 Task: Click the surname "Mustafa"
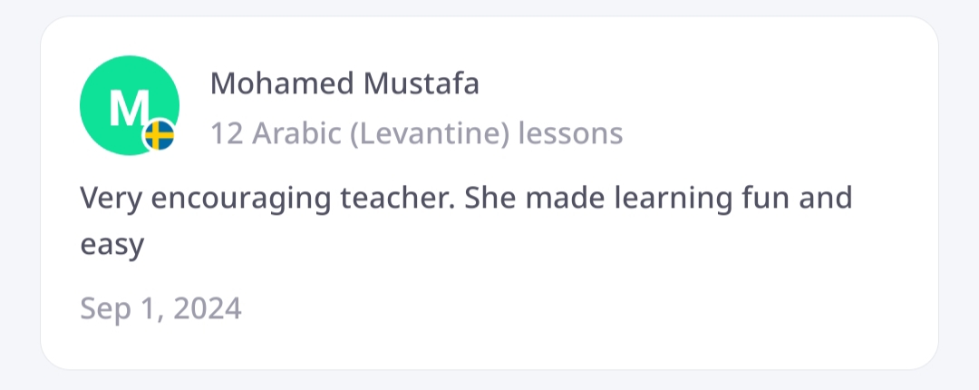[421, 84]
